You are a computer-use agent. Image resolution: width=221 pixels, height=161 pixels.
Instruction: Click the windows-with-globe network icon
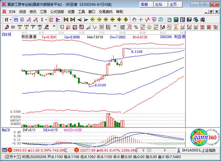click(x=196, y=20)
